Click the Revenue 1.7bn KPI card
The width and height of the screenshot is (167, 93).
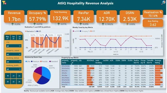pyautogui.click(x=14, y=16)
